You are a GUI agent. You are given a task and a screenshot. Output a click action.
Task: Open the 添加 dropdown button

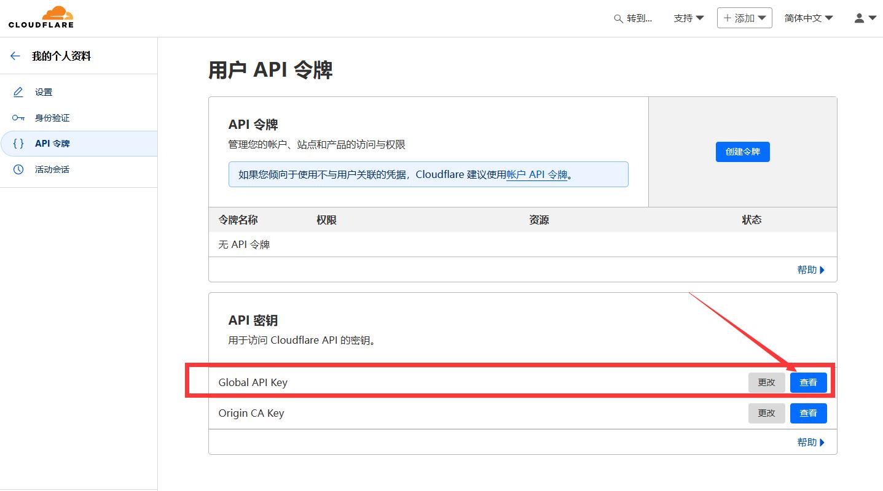744,18
